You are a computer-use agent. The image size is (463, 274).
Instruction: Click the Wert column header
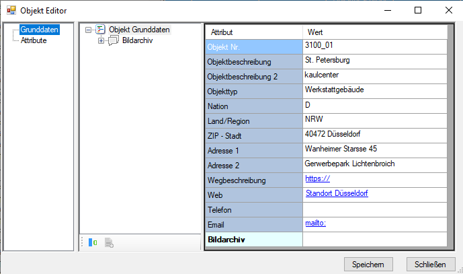375,32
